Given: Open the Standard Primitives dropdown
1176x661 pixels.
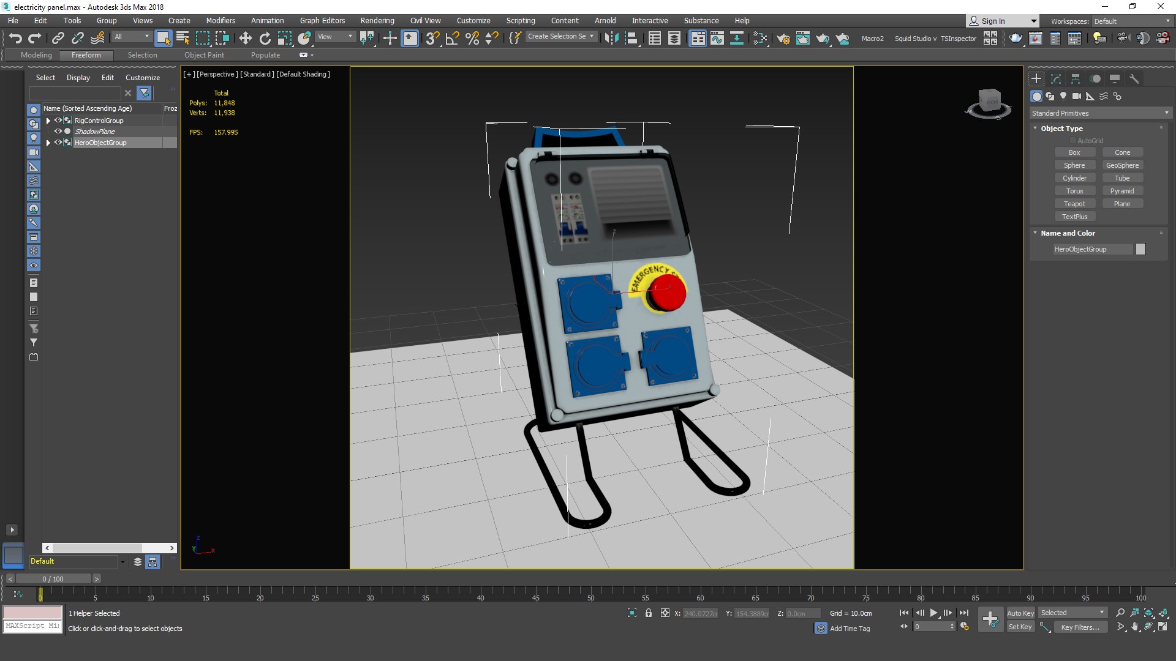Looking at the screenshot, I should click(1100, 113).
